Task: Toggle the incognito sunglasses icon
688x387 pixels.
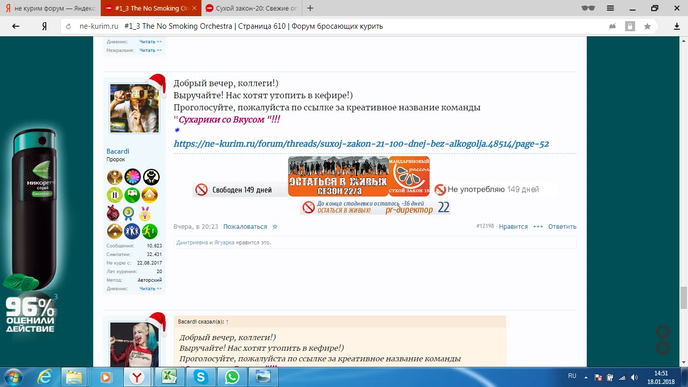Action: [588, 8]
